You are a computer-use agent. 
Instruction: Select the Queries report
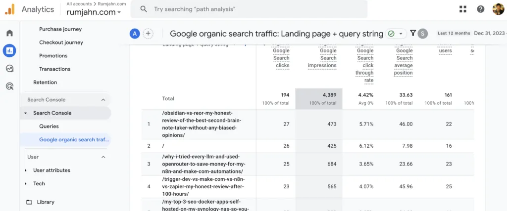[x=49, y=127]
